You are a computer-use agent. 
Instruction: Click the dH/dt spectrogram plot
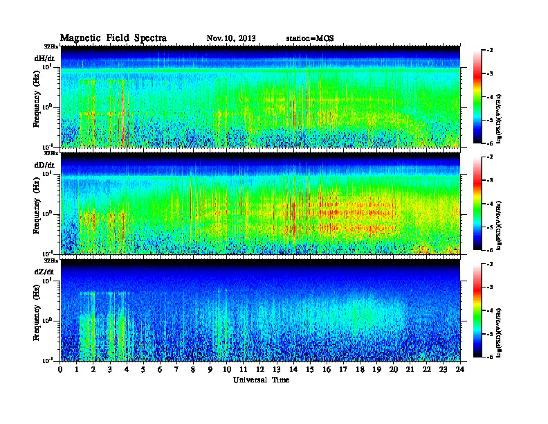tap(260, 96)
